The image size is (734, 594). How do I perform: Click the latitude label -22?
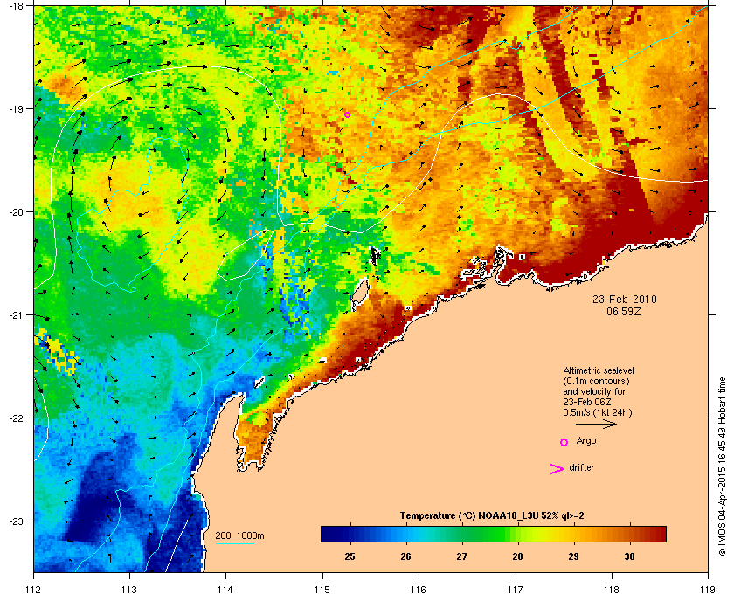click(15, 418)
